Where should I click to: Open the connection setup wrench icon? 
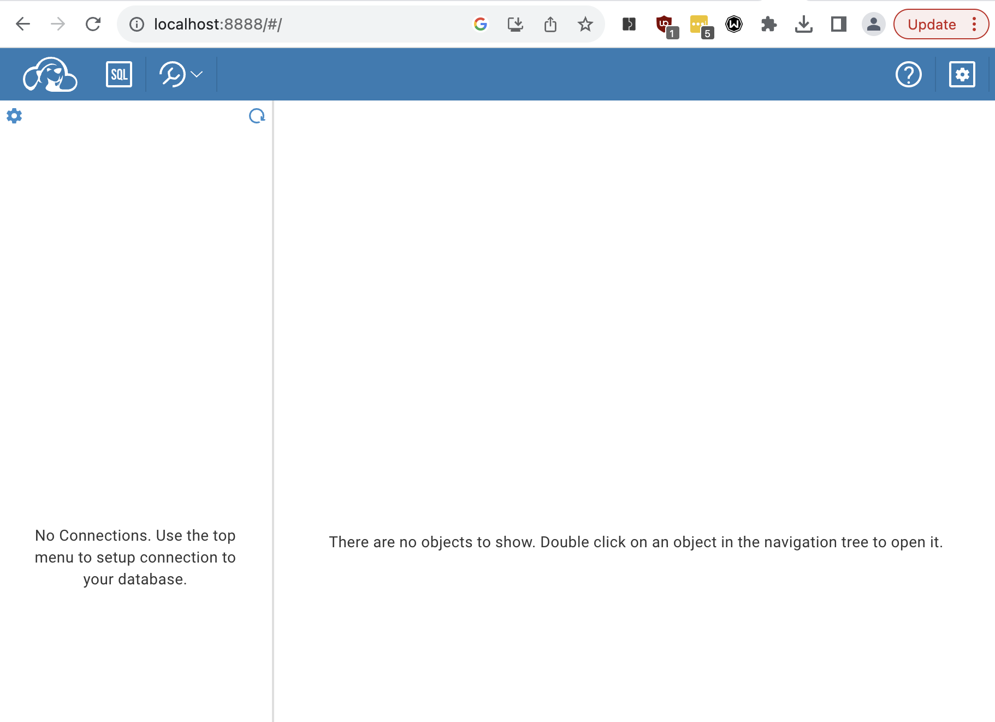pos(172,74)
